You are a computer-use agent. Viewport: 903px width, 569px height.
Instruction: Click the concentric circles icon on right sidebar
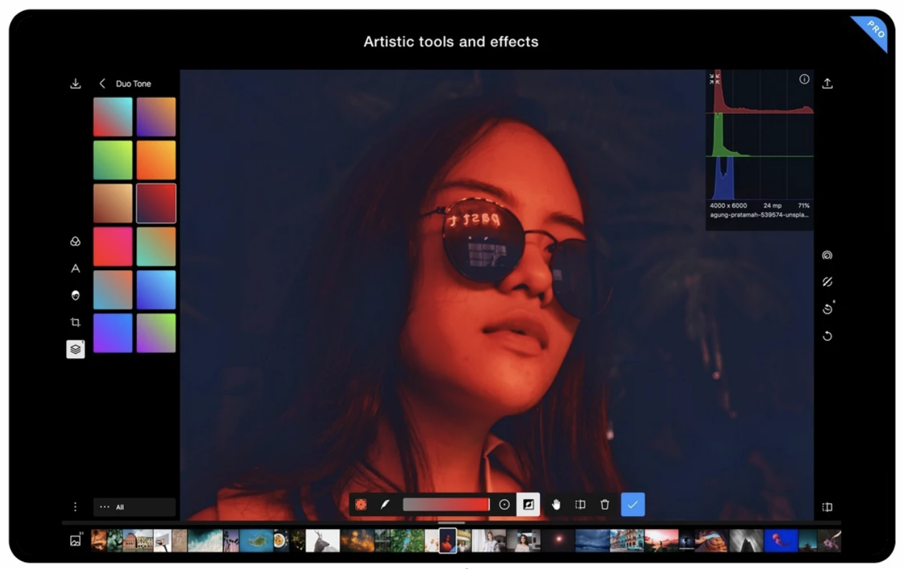[x=827, y=255]
